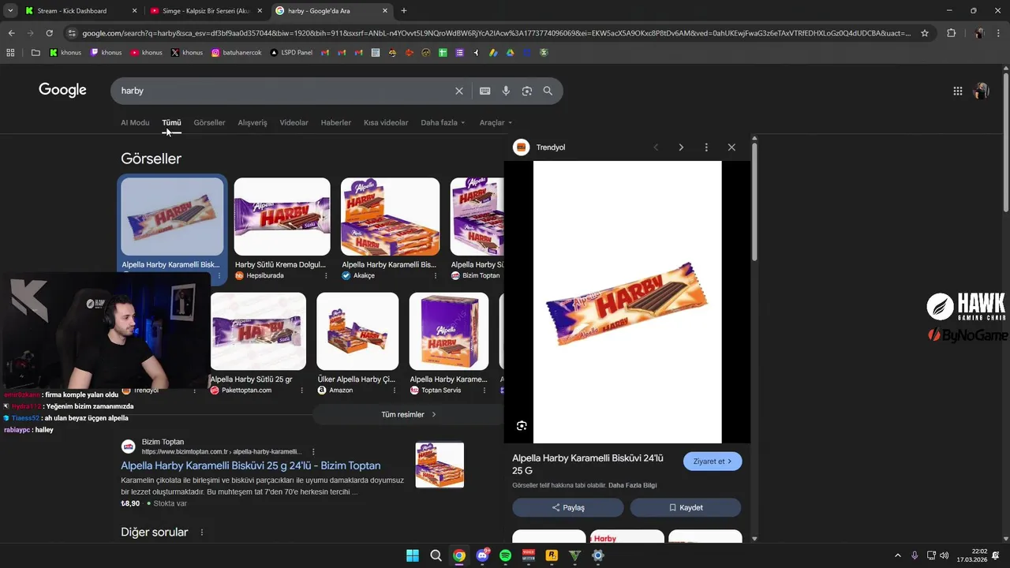Open Windows Start menu
The width and height of the screenshot is (1010, 568).
pyautogui.click(x=413, y=555)
